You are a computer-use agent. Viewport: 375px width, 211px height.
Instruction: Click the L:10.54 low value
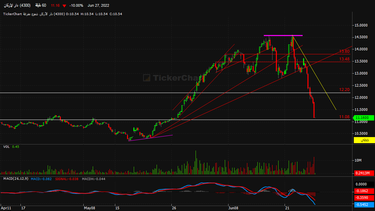coord(101,14)
